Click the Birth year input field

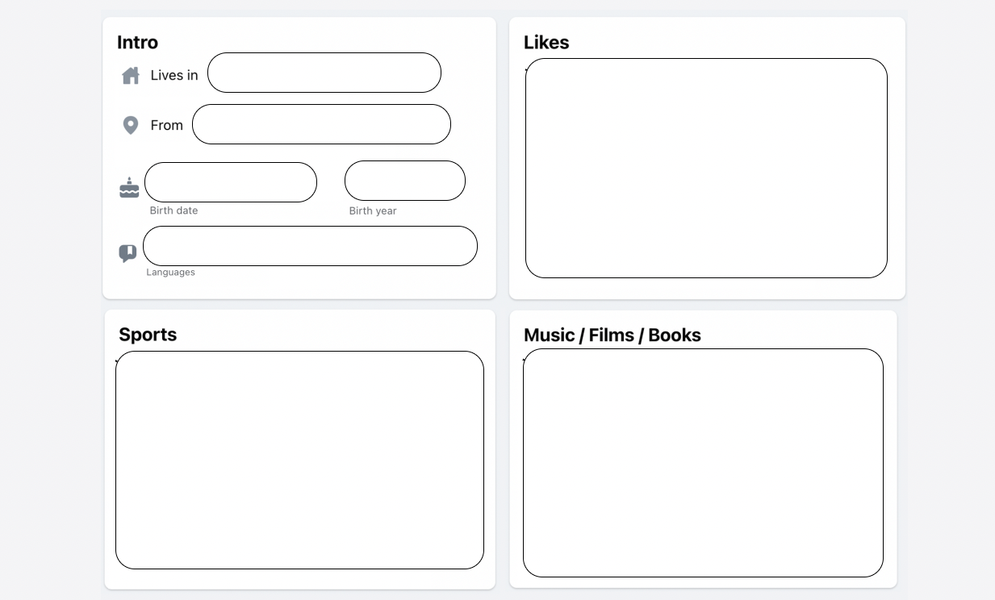[x=404, y=180]
